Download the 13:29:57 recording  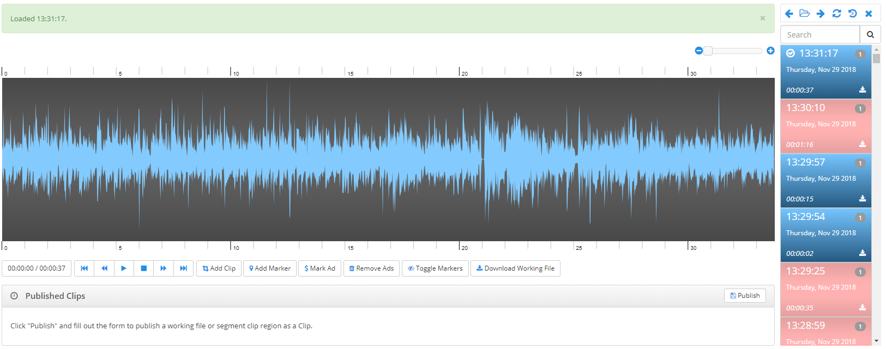tap(863, 199)
